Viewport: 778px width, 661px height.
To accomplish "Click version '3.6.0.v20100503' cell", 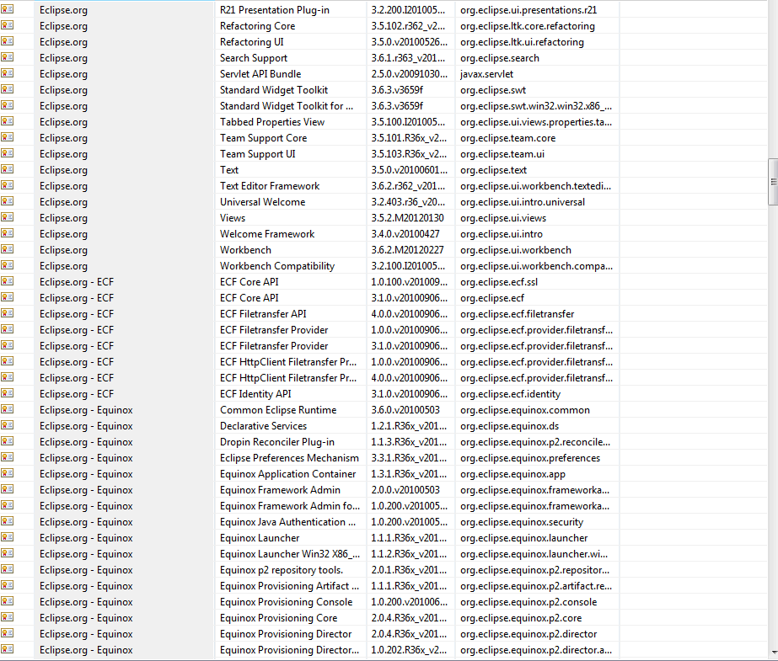I will (x=405, y=410).
